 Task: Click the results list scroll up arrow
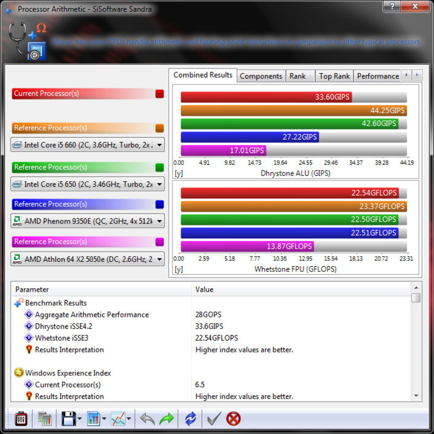click(416, 288)
